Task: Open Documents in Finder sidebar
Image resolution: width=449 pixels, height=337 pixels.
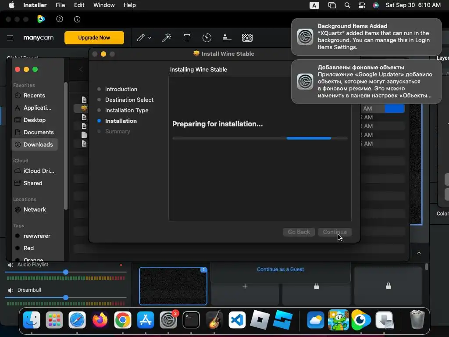Action: [34, 132]
